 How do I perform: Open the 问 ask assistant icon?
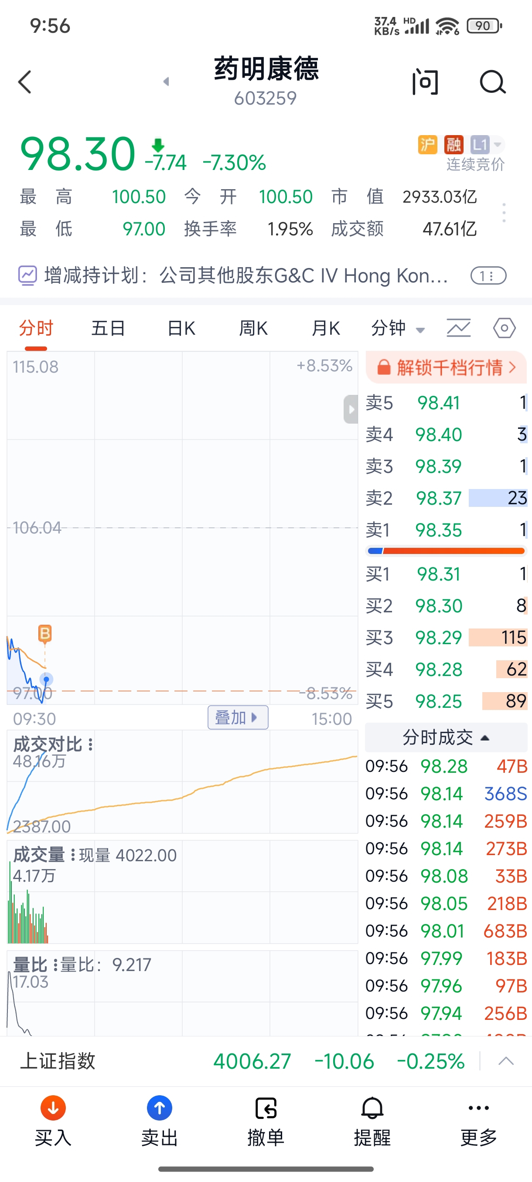pos(425,82)
